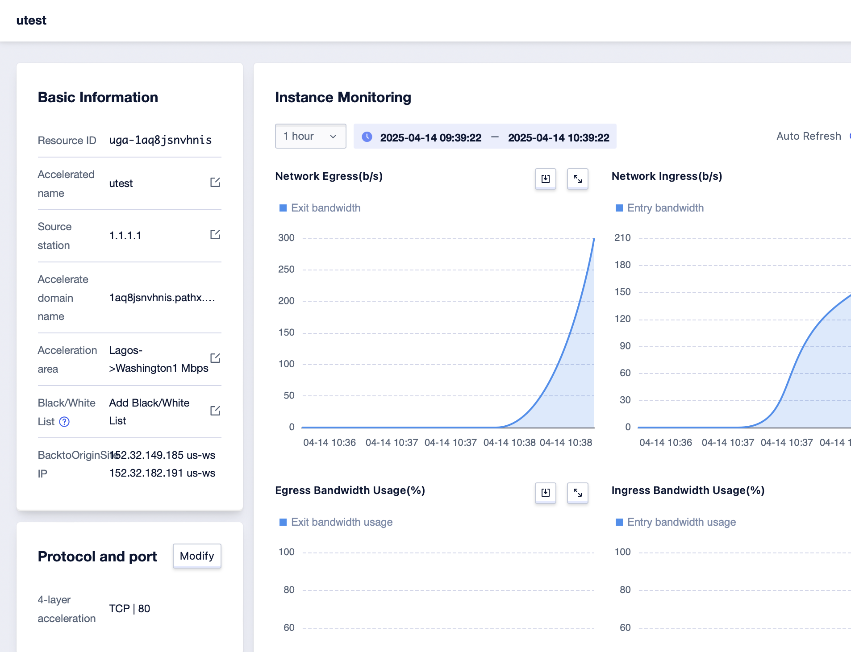Click the Ingress Bandwidth Usage(%) title
Image resolution: width=851 pixels, height=652 pixels.
[688, 490]
